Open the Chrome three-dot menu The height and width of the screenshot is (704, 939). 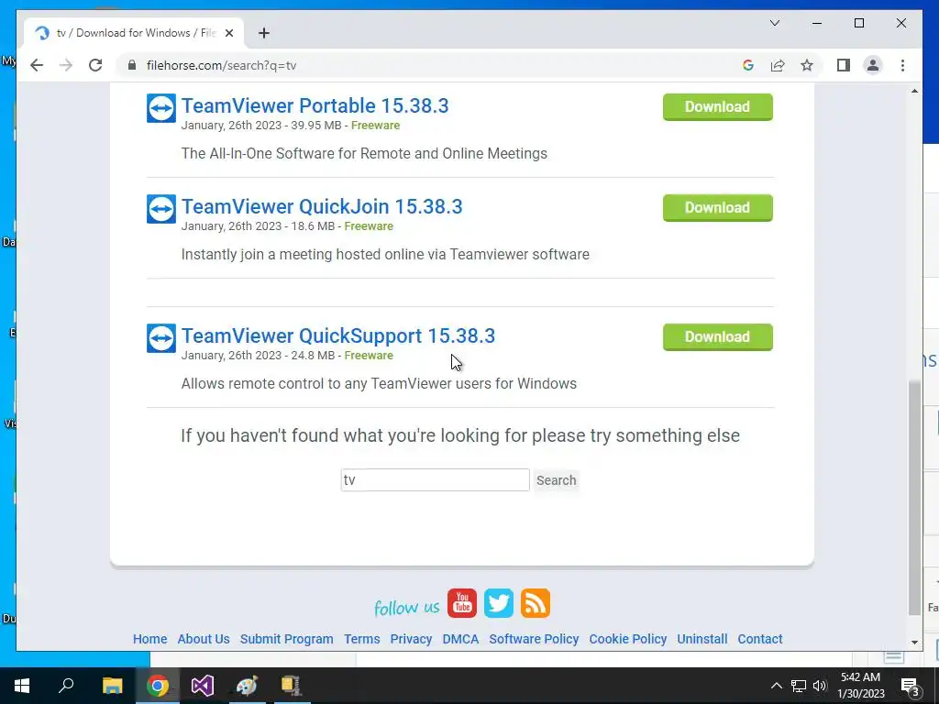point(902,65)
